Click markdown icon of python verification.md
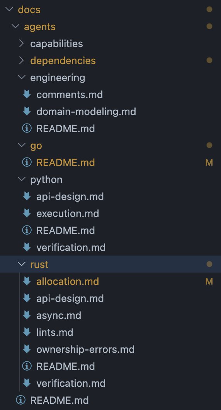Viewport: 221px width, 410px height. coord(27,247)
